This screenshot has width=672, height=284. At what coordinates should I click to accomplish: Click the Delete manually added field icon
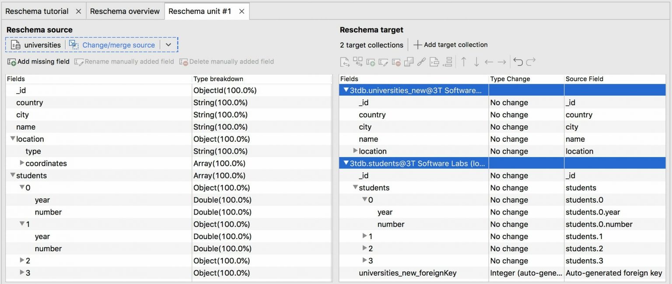(185, 62)
